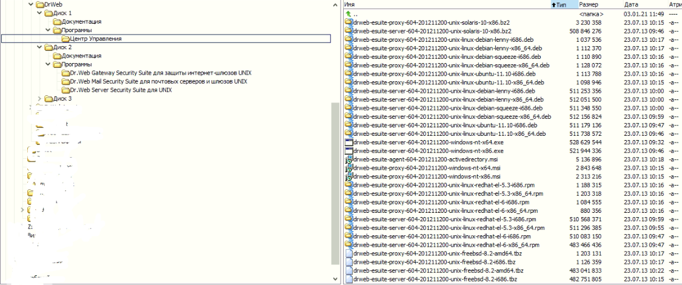Click the solaris-10-x86.bz2 proxy archive icon
Viewport: 682px width, 285px height.
click(x=349, y=22)
